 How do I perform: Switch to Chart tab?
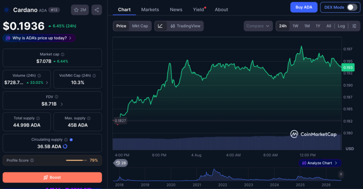tap(124, 10)
